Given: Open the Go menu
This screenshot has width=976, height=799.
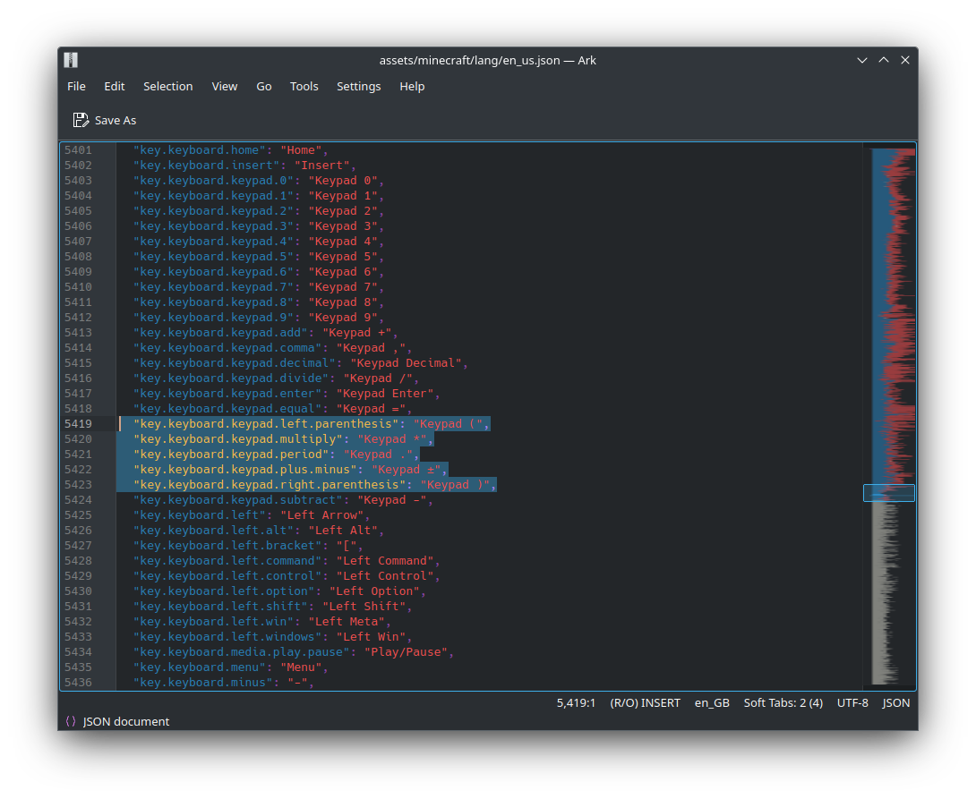Looking at the screenshot, I should (x=264, y=87).
